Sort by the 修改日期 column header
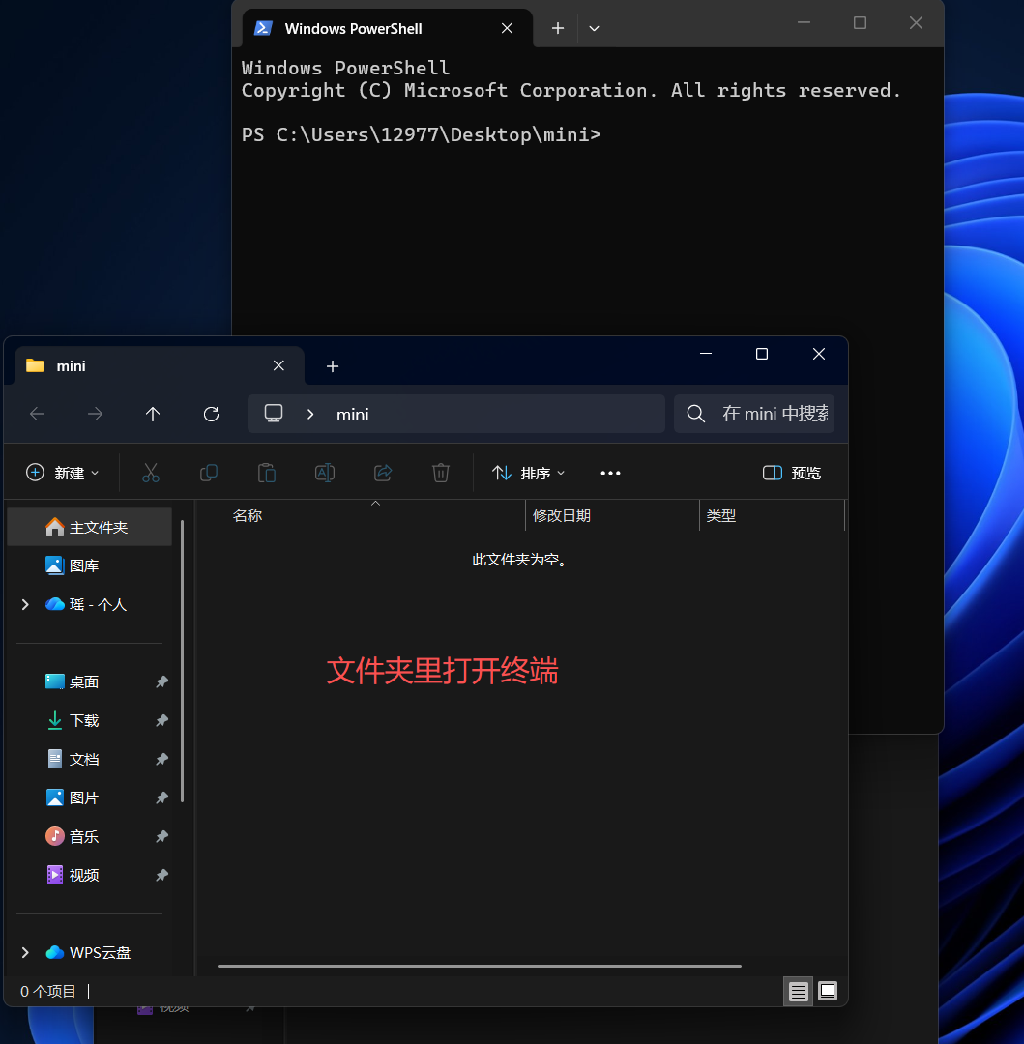Screen dimensions: 1024x1044 click(612, 515)
